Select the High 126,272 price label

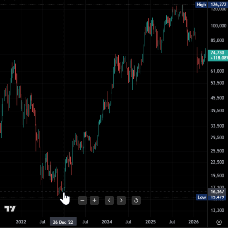(211, 5)
